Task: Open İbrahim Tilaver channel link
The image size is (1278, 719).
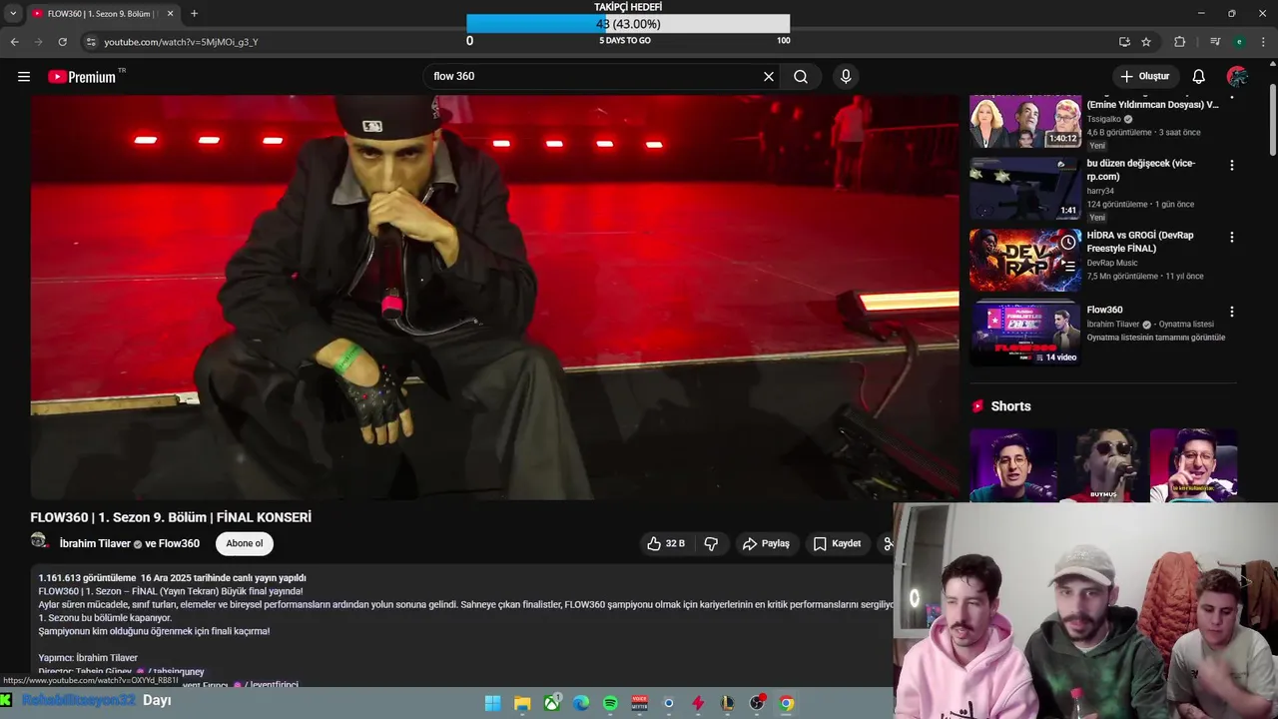Action: (95, 543)
